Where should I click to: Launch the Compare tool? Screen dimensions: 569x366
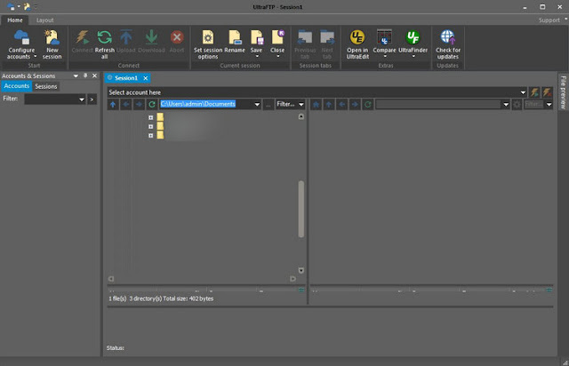tap(384, 44)
